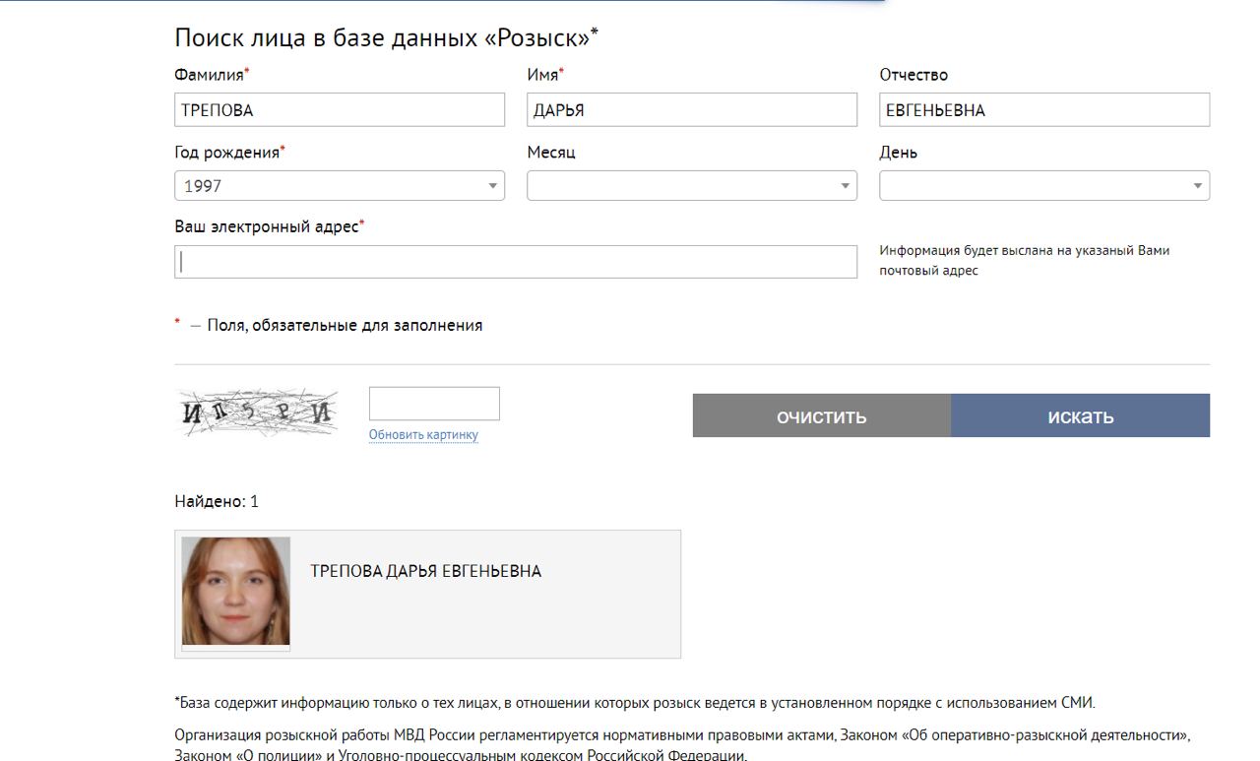Click the page heading Поиск лица в базе данных
1260x761 pixels.
point(384,38)
